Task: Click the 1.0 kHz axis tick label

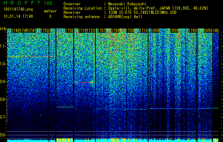Action: [x=3, y=64]
